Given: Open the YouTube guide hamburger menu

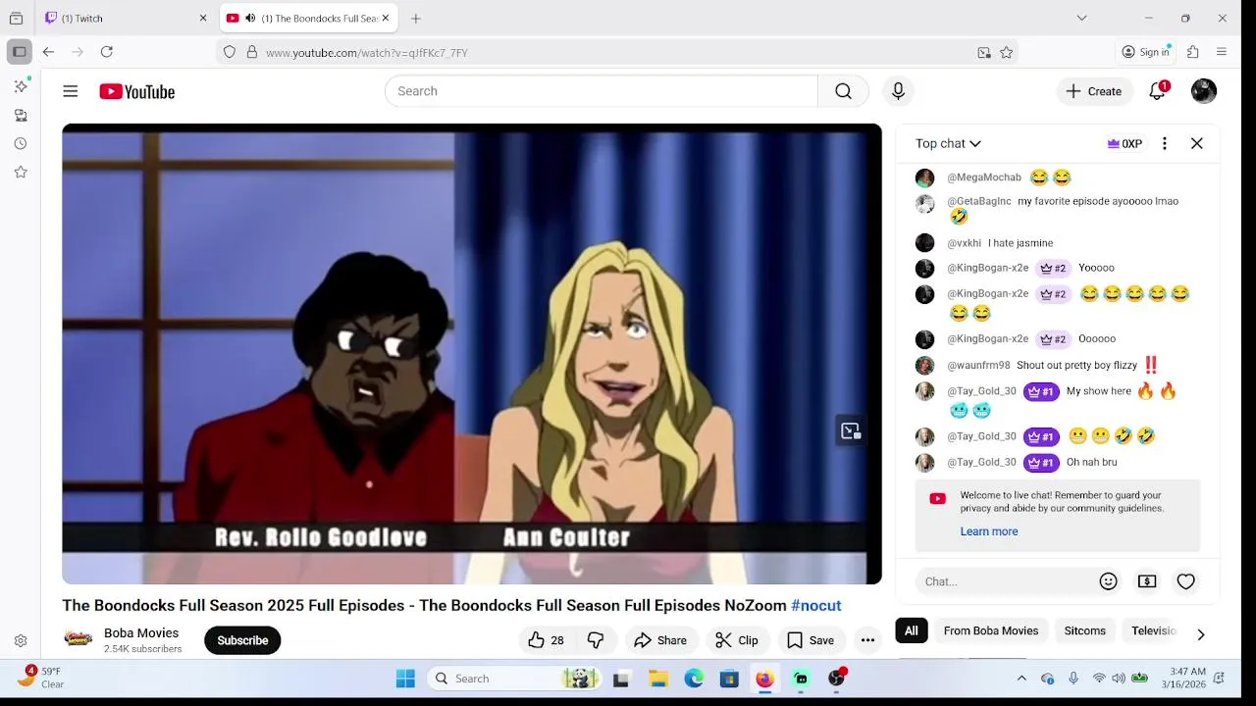Looking at the screenshot, I should (70, 91).
